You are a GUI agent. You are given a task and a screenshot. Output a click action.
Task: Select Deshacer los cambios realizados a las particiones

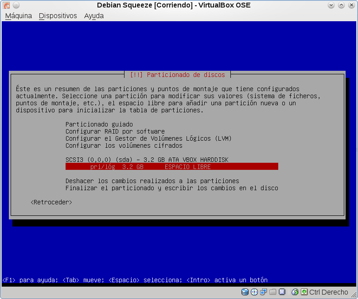click(x=152, y=181)
